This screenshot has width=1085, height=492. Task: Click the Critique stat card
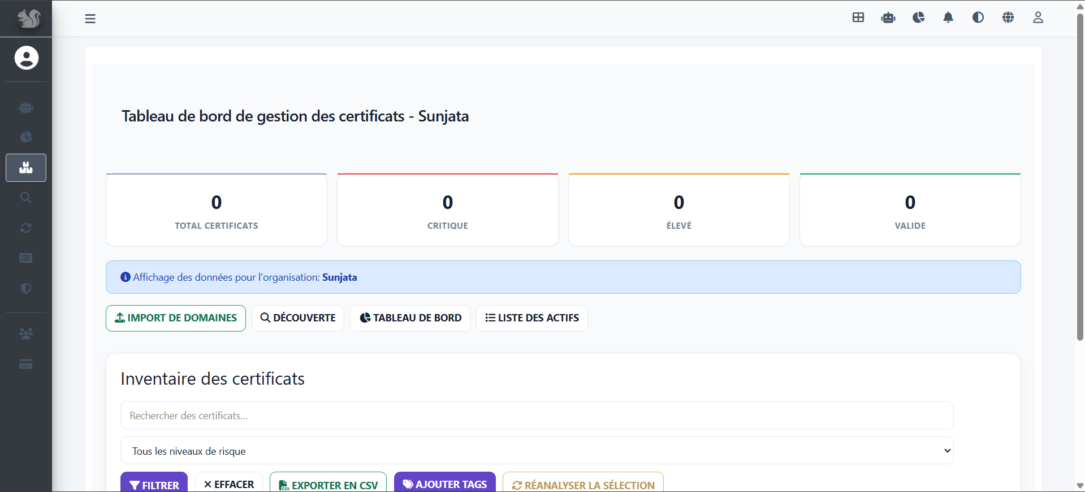click(x=448, y=210)
